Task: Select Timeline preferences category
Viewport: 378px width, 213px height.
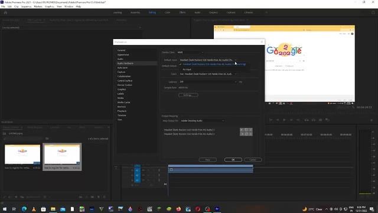Action: [x=122, y=115]
